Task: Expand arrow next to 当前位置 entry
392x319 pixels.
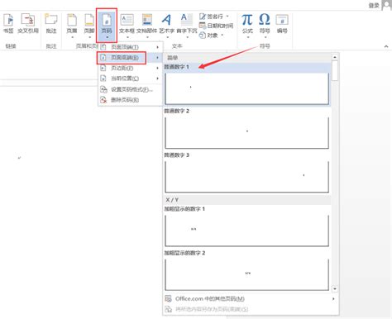Action: [x=158, y=79]
